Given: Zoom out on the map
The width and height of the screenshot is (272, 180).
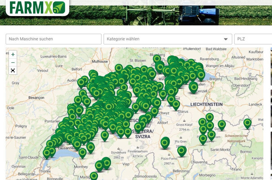Looking at the screenshot, I should tap(13, 62).
